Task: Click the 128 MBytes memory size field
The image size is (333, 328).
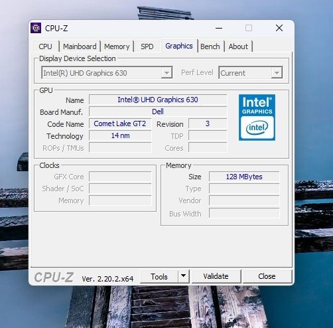Action: coord(244,177)
